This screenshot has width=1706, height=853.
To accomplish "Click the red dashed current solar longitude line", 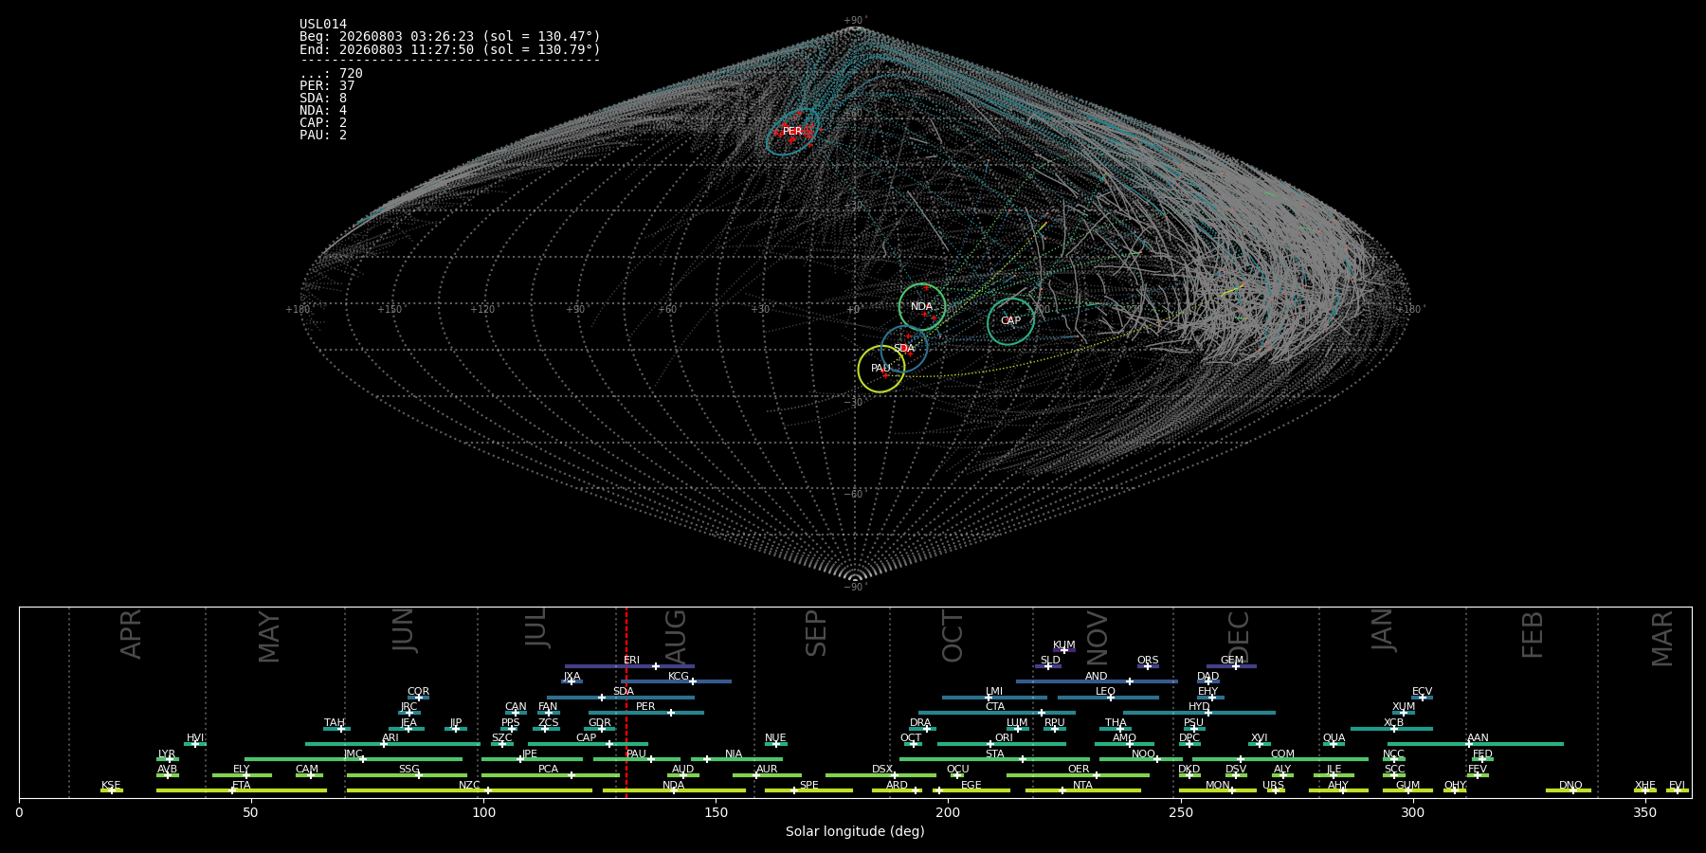I will tap(626, 701).
